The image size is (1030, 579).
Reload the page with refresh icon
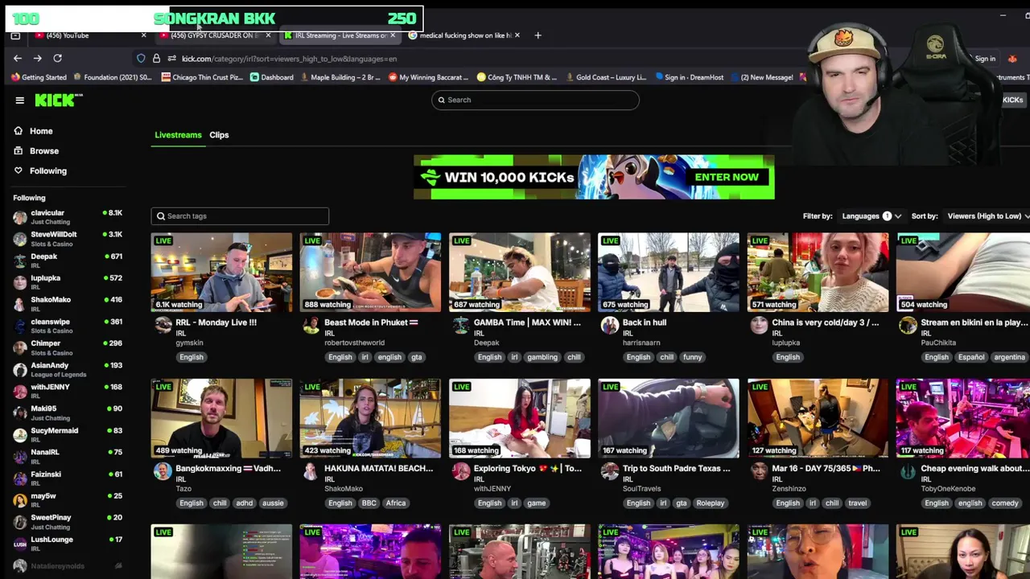57,58
